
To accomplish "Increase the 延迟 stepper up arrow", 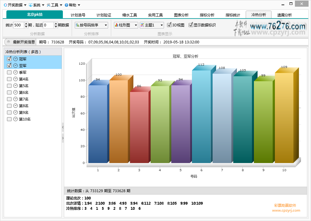I will point(56,24).
